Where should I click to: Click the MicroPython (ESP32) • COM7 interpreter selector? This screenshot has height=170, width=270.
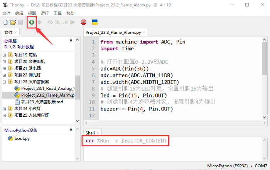[238, 166]
